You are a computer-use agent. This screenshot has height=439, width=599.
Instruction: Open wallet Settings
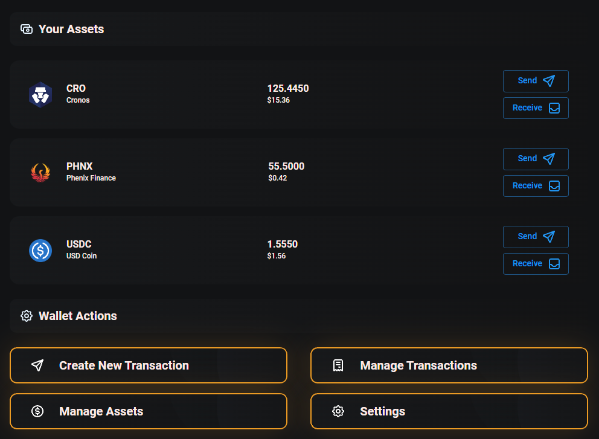(x=449, y=411)
